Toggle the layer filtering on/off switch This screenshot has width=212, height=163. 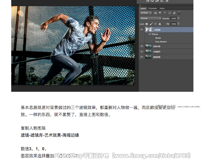tap(179, 13)
